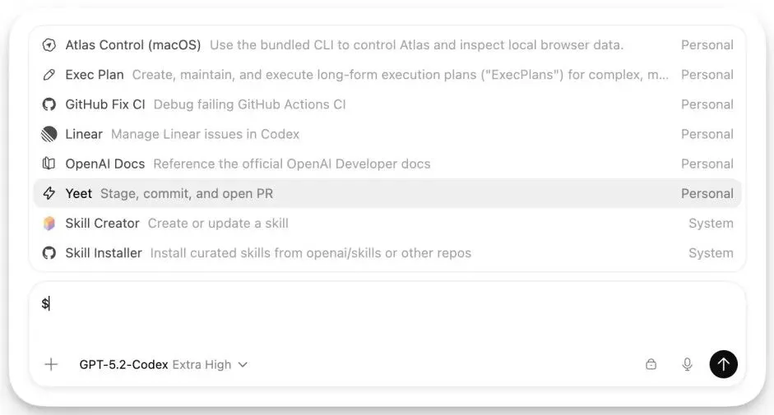Expand the model chevron next to Extra High
The image size is (774, 415).
[243, 364]
